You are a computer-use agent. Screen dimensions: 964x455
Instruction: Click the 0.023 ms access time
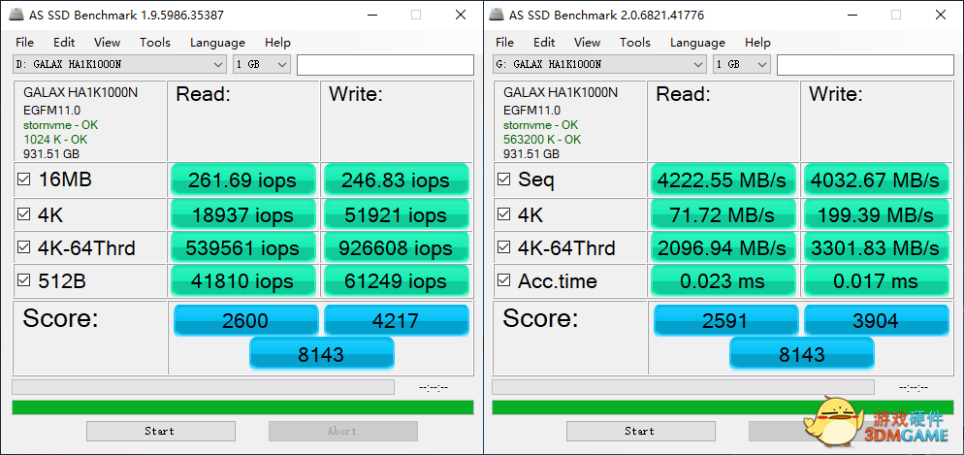pos(723,281)
